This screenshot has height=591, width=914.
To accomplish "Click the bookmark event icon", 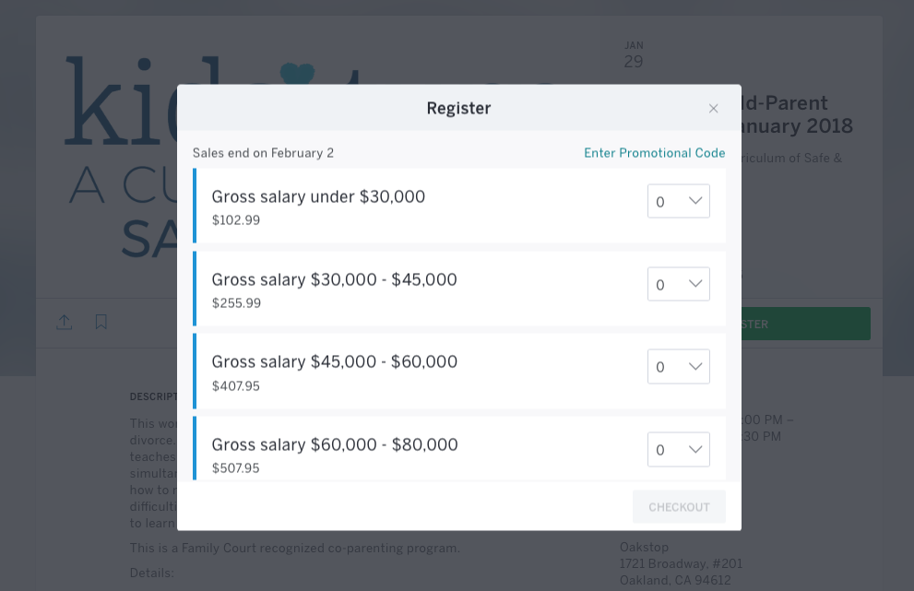I will click(101, 322).
